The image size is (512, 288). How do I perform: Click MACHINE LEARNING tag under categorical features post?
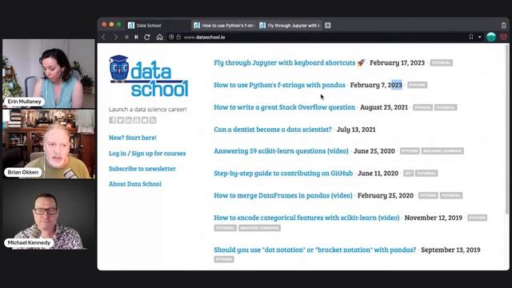(x=259, y=227)
